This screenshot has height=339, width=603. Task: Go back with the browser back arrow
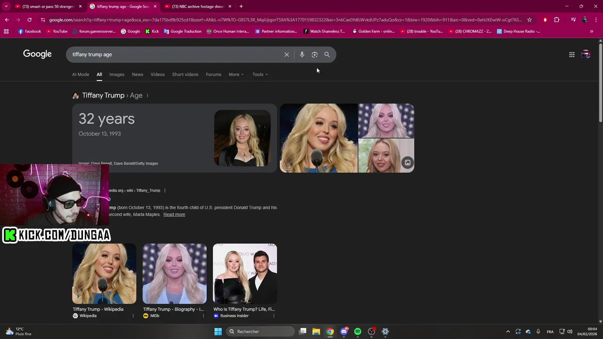[7, 20]
